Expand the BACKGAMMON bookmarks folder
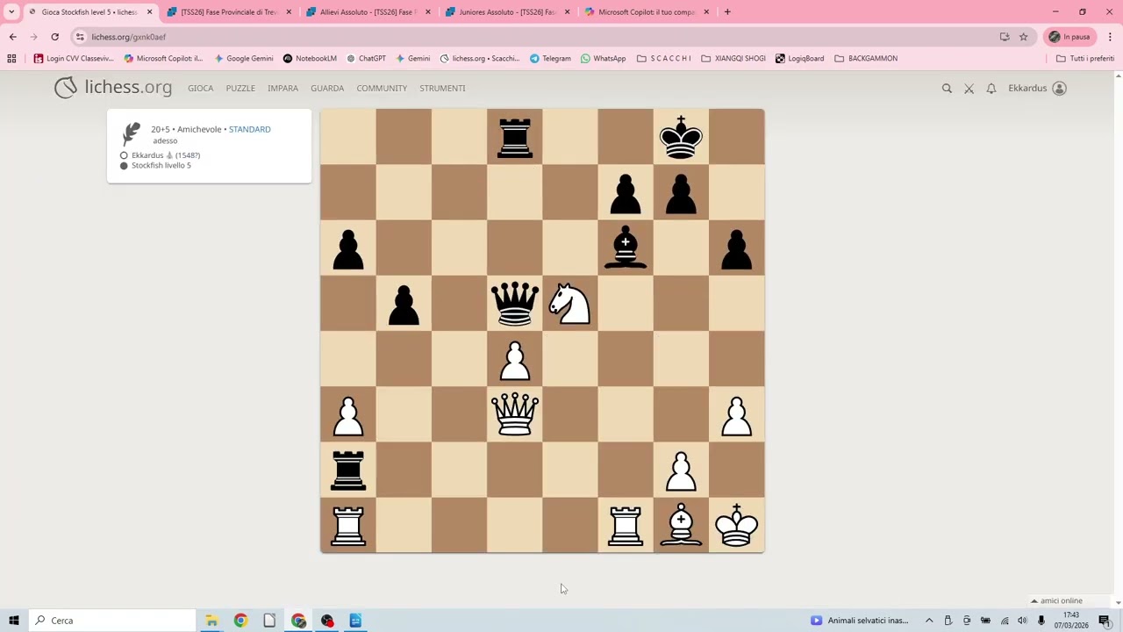1123x632 pixels. (866, 59)
